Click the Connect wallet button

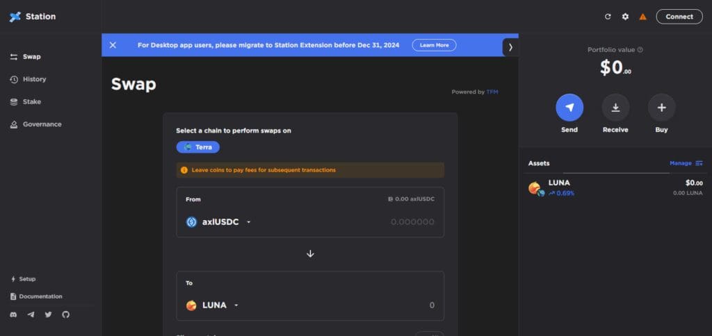[679, 17]
